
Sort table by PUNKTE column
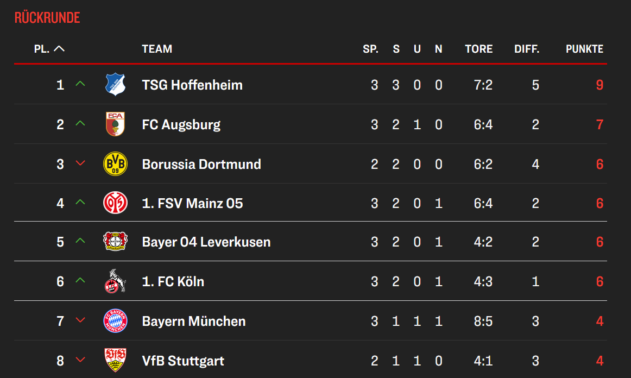coord(584,49)
